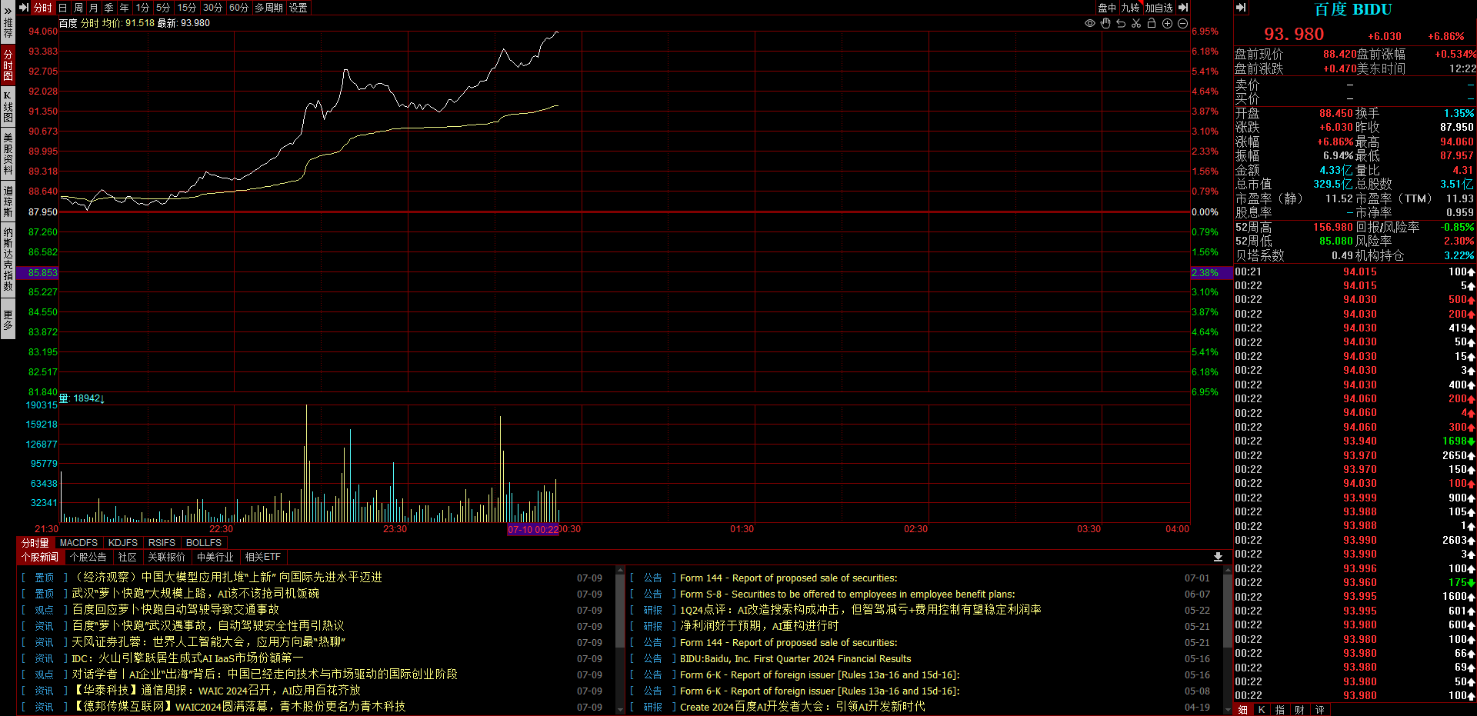Open 推荐 in the left sidebar
Screen dimensions: 1477x716
[x=8, y=29]
